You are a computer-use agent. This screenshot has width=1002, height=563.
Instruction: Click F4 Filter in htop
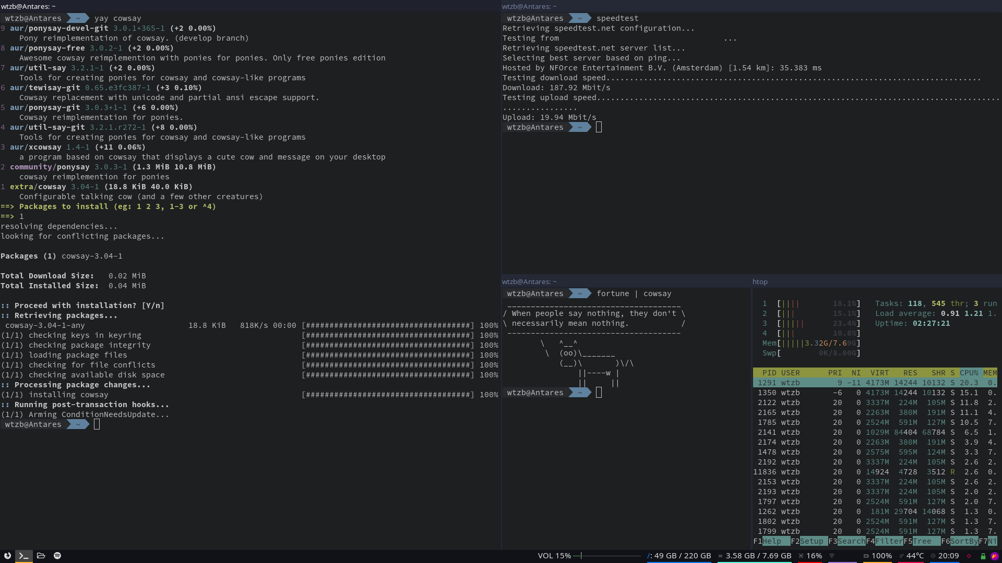coord(884,541)
